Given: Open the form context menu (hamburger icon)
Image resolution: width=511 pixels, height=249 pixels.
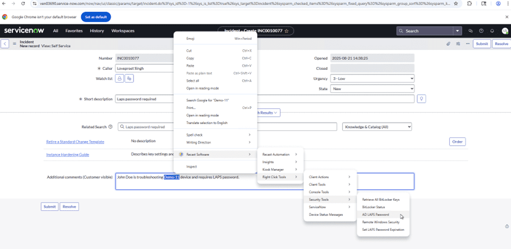Looking at the screenshot, I should click(x=14, y=44).
